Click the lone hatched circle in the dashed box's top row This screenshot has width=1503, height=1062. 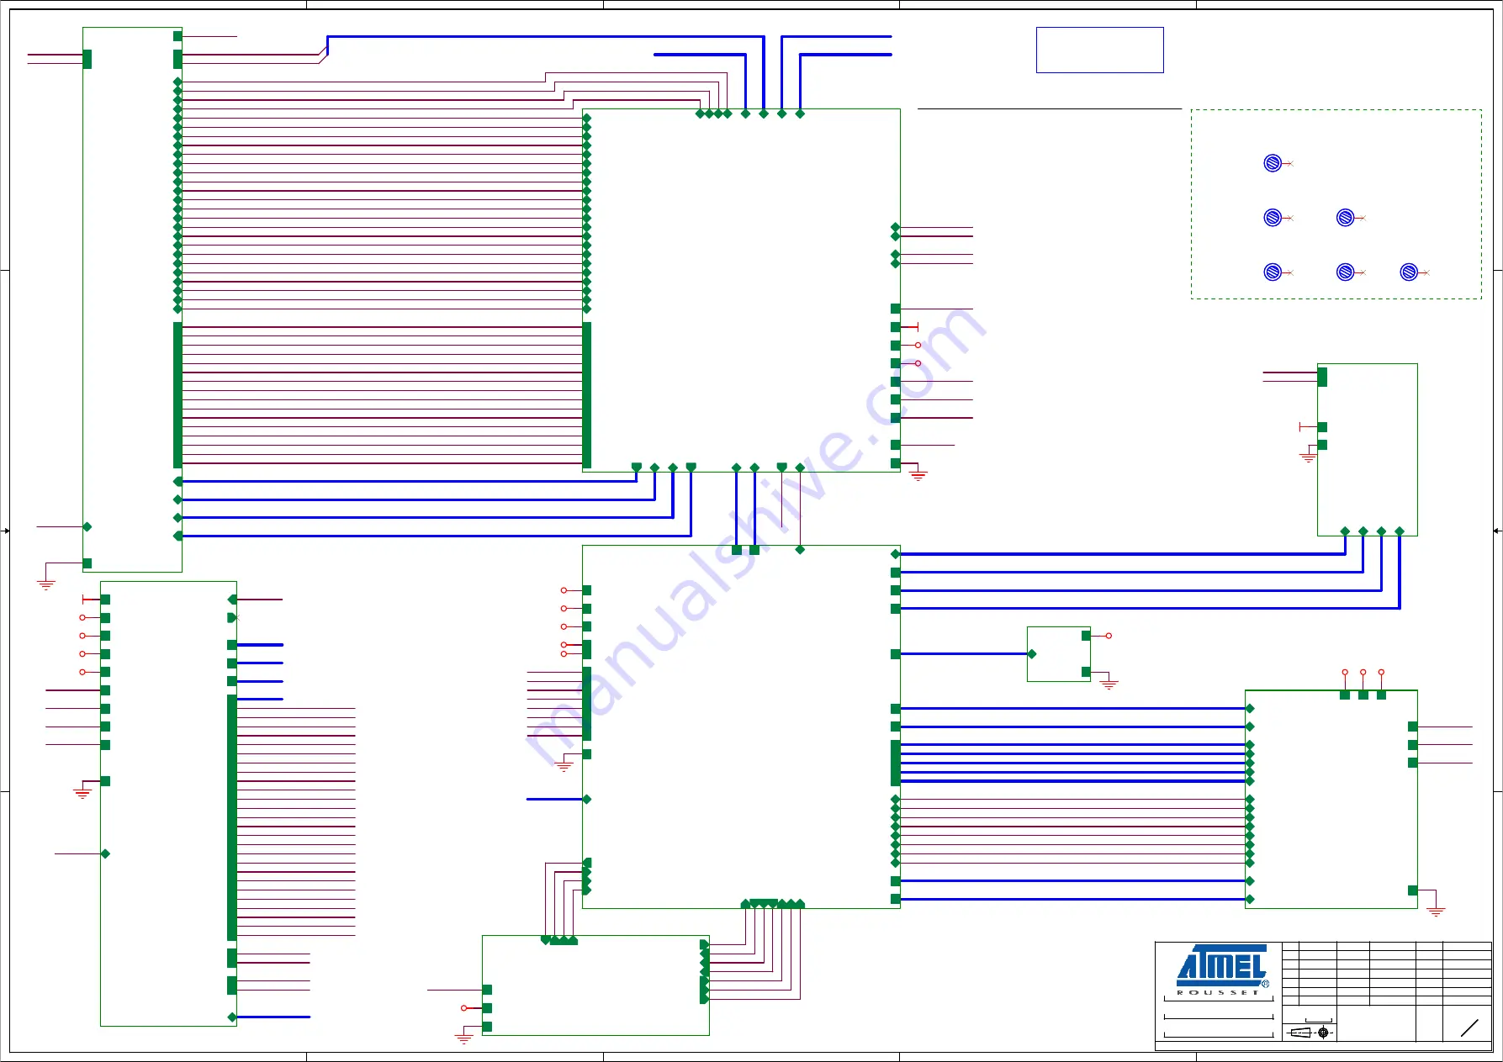[x=1273, y=163]
